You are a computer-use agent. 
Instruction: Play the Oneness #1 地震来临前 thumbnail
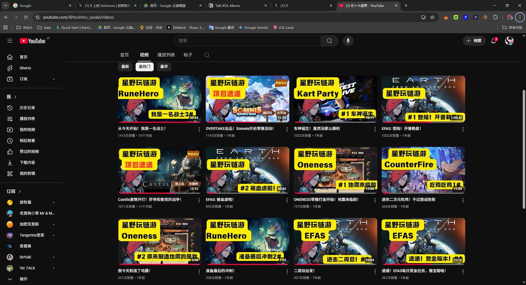point(335,170)
